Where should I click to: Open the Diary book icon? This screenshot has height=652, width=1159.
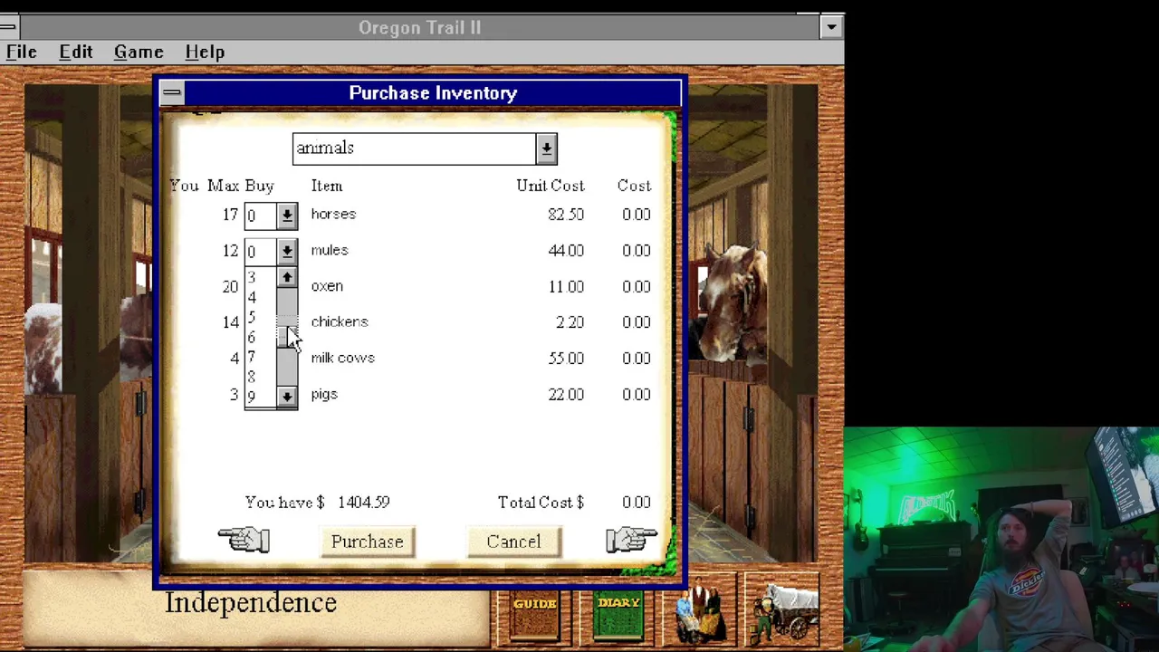619,618
